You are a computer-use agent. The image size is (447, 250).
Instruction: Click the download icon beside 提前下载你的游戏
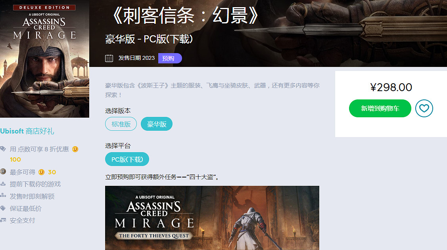pos(3,184)
